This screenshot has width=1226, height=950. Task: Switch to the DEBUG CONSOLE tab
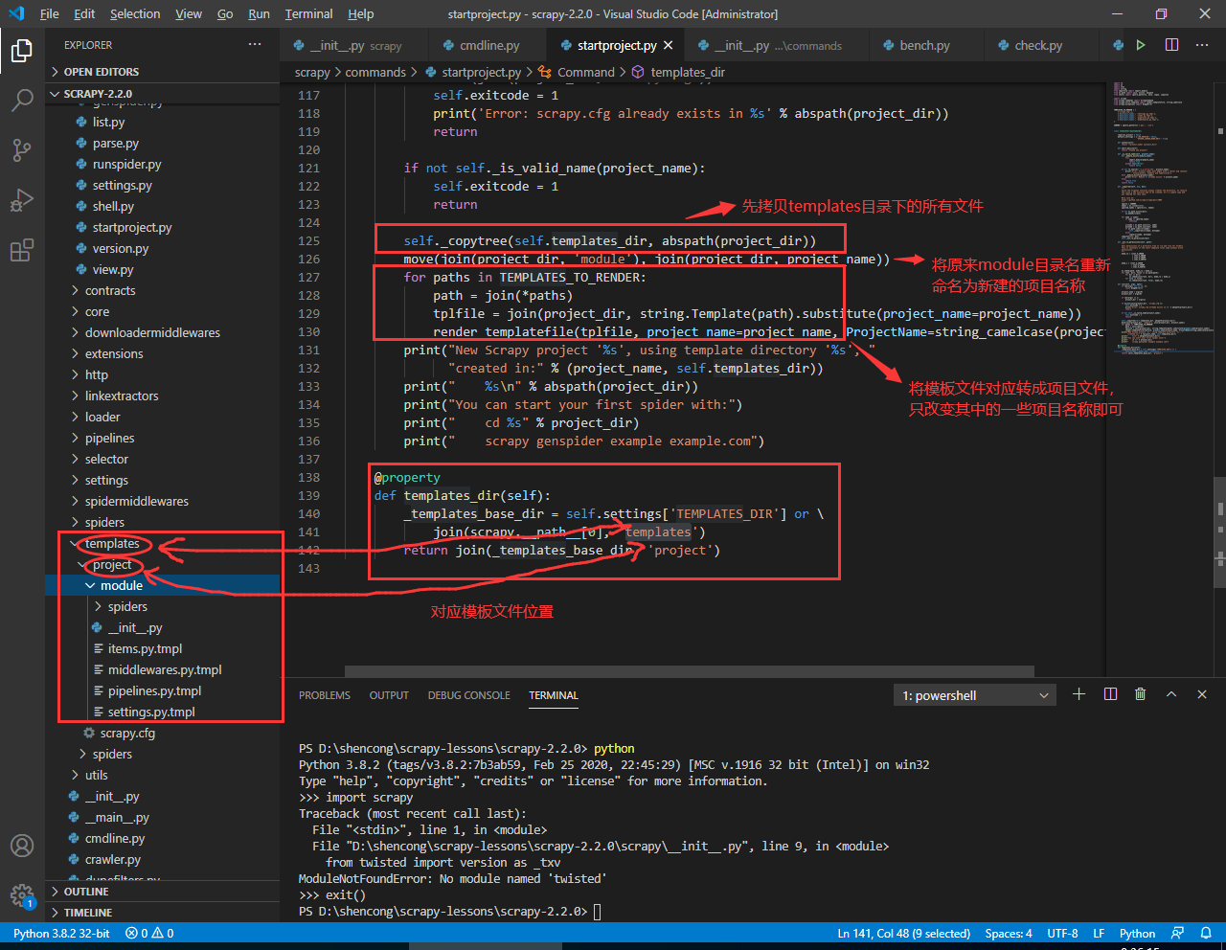tap(468, 695)
